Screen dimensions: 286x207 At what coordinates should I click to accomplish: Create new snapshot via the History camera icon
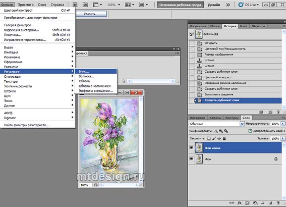[x=270, y=112]
